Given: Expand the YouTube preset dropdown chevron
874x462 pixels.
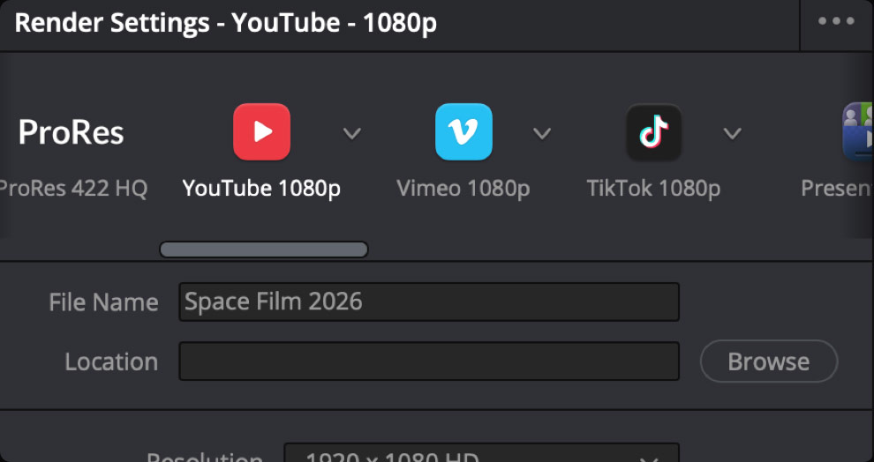Looking at the screenshot, I should coord(351,134).
